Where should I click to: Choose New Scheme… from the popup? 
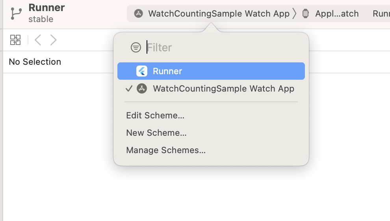click(156, 133)
